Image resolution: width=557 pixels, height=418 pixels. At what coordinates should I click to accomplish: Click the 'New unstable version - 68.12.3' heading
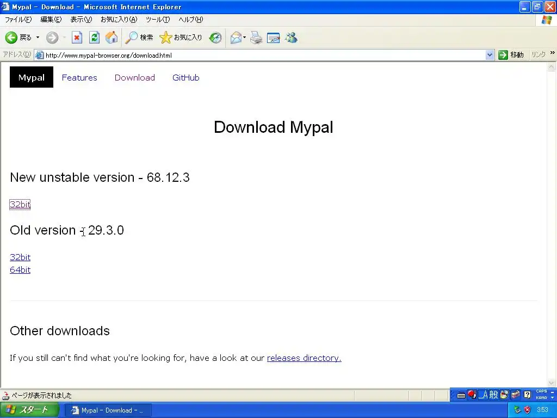[x=100, y=177]
